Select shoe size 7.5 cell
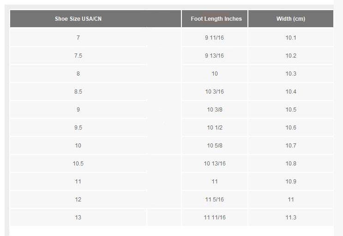This screenshot has height=236, width=343. 78,56
